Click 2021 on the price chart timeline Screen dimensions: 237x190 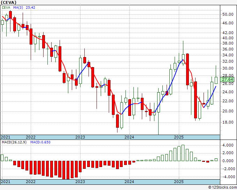tap(6, 137)
